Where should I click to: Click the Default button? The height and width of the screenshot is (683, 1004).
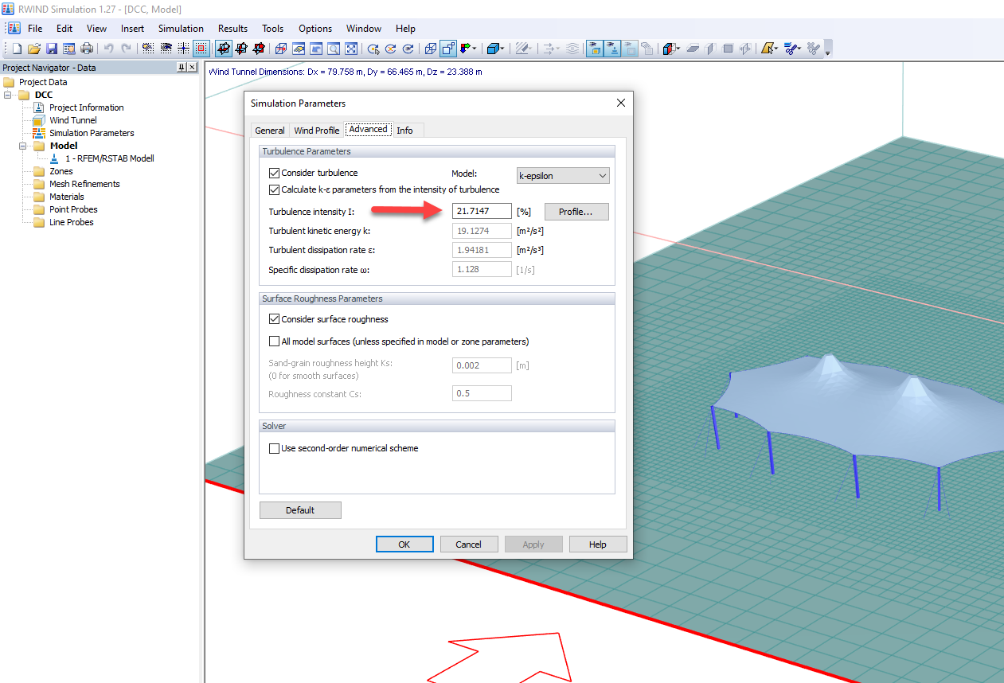coord(300,510)
